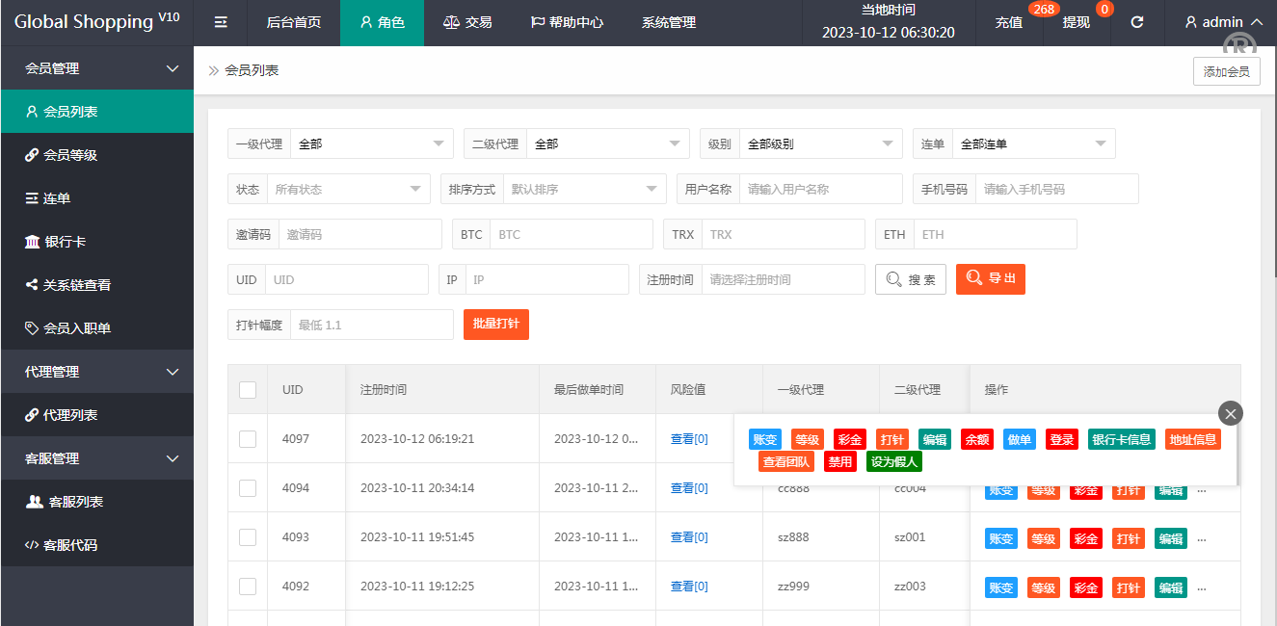
Task: Check the checkbox for row UID 4097
Action: [x=247, y=438]
